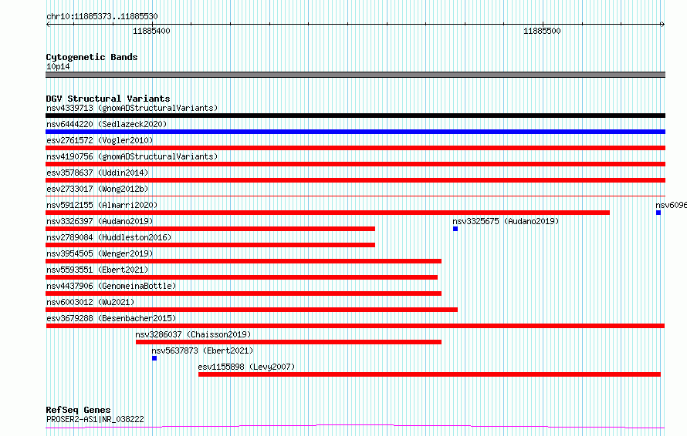Click the nsv3954505 (Wenger2019) label

(100, 253)
